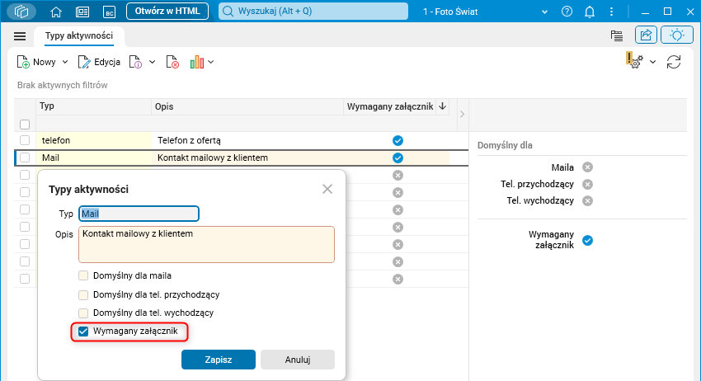Click the X icon next to Tel. przychodzący
The height and width of the screenshot is (381, 701).
coord(587,184)
